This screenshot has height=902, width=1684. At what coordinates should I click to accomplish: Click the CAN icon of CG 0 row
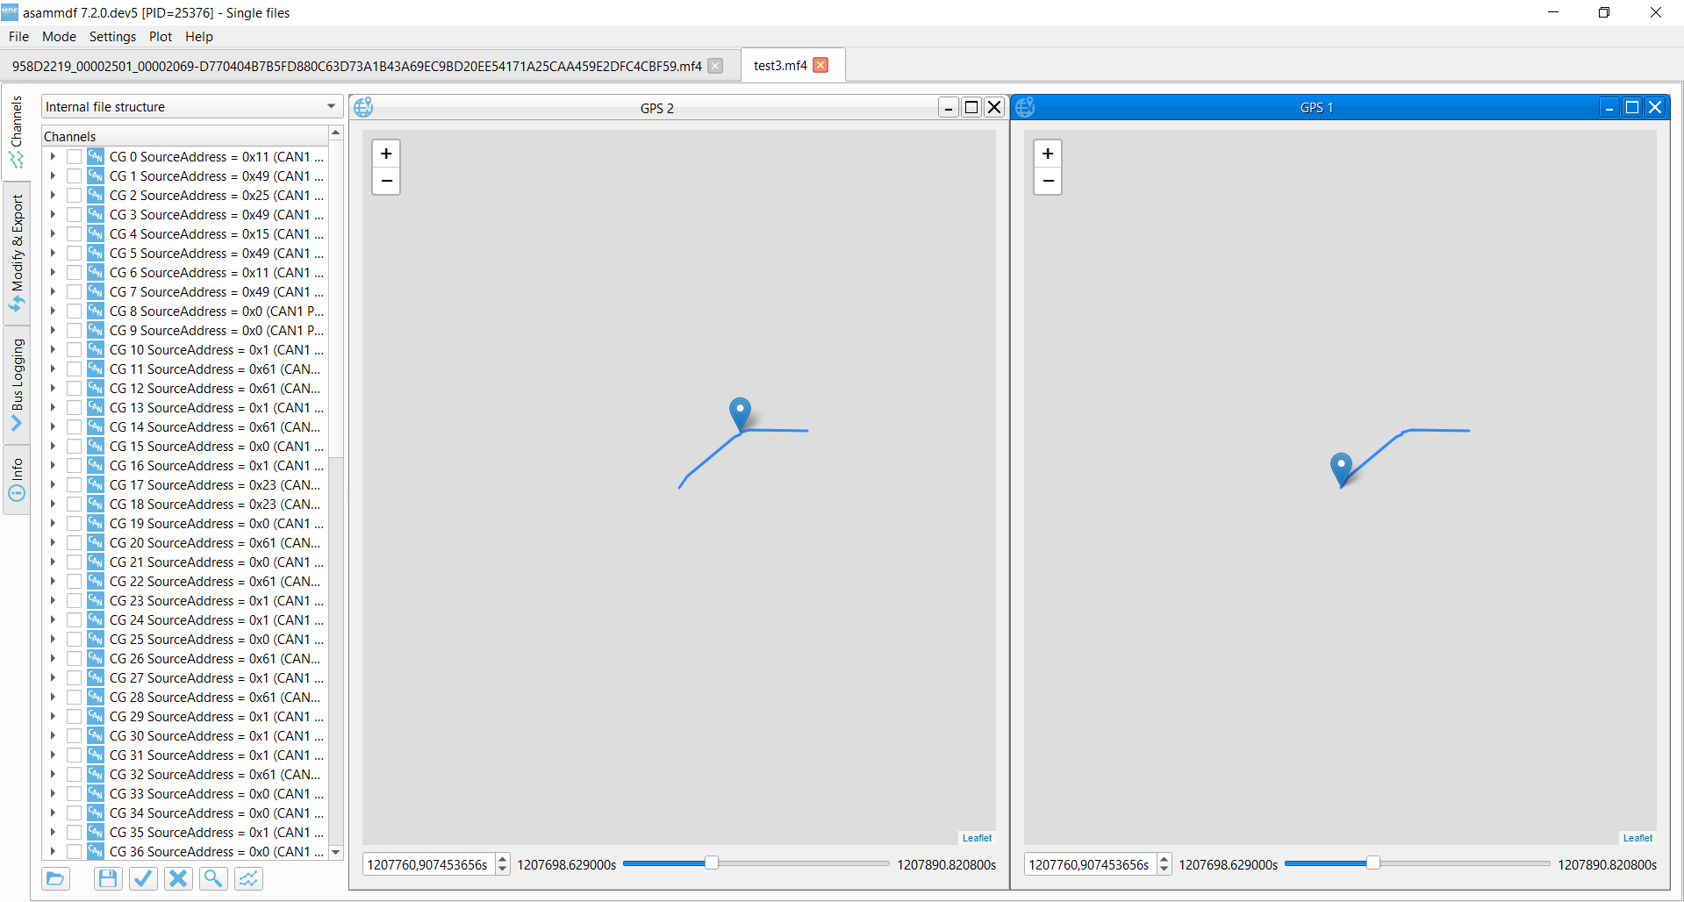tap(96, 156)
